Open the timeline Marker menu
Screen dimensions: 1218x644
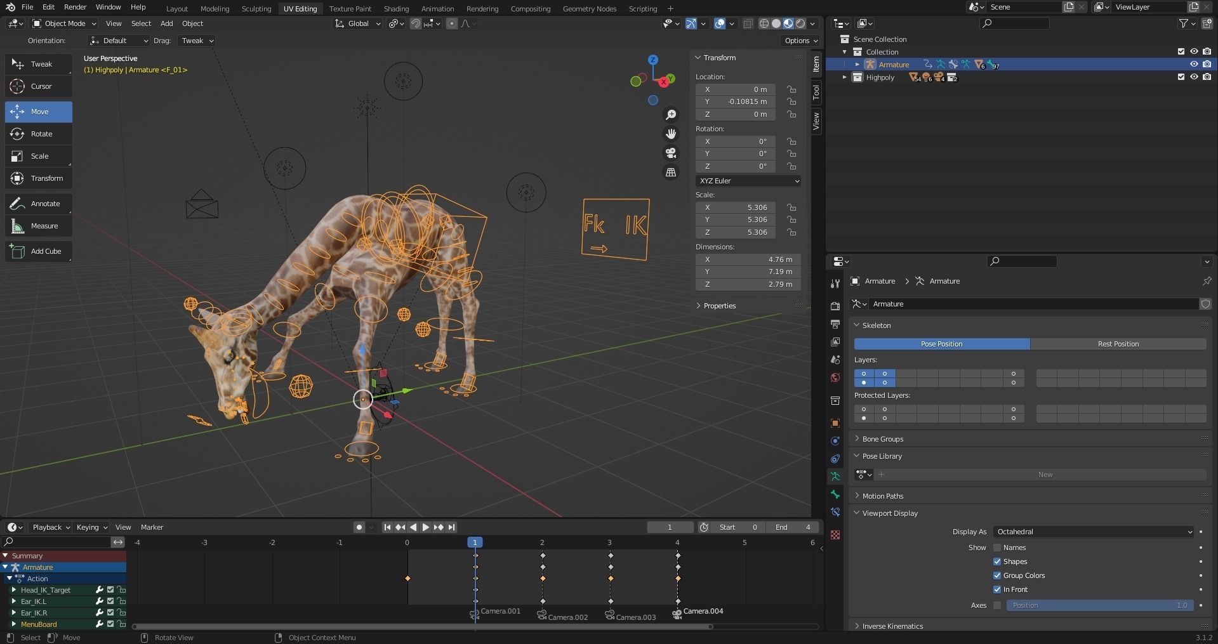point(152,527)
